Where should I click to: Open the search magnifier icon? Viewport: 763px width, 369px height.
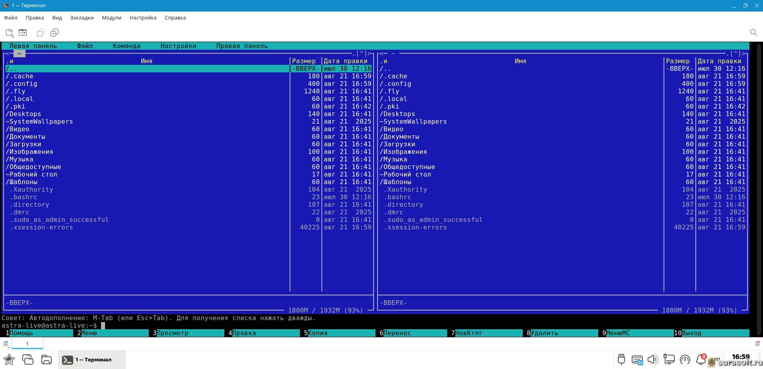pos(753,33)
